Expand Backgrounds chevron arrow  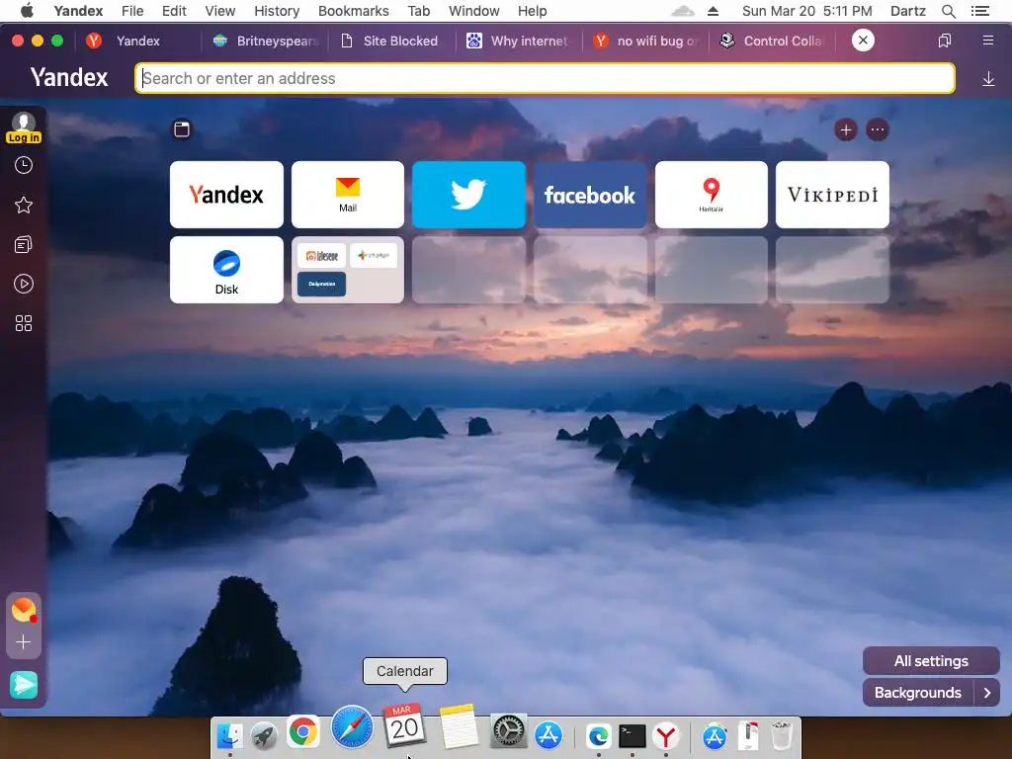pos(987,693)
